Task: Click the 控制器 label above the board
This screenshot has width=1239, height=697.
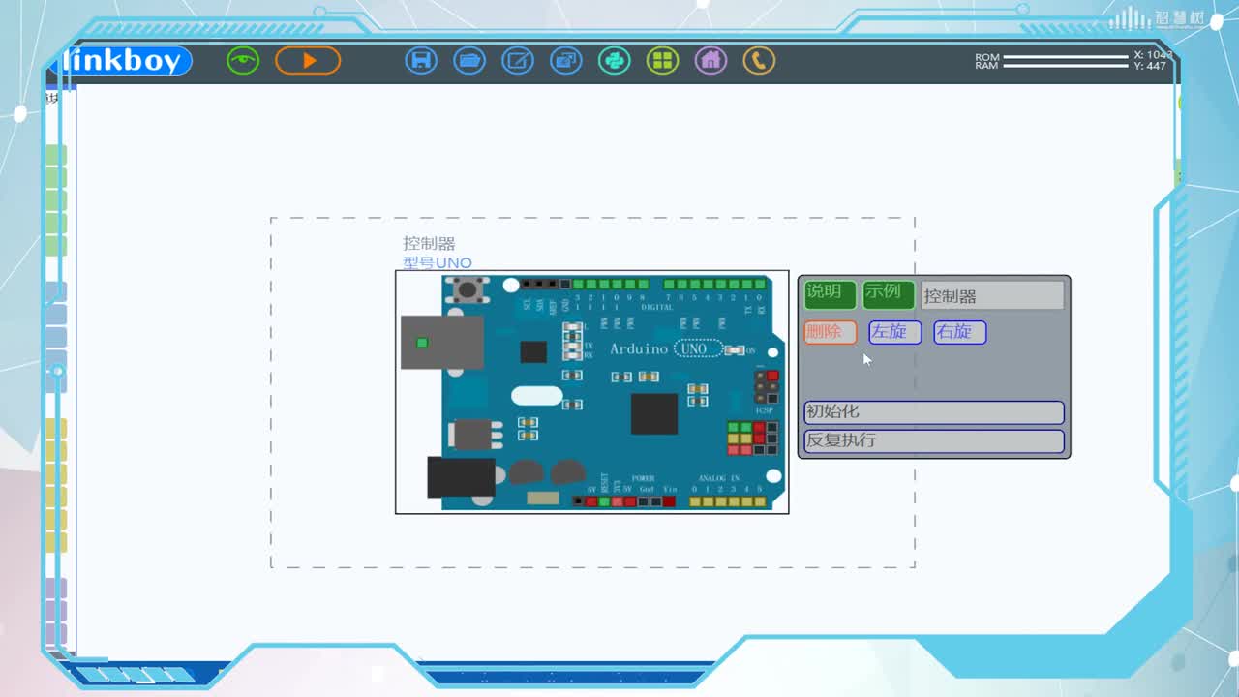Action: 429,244
